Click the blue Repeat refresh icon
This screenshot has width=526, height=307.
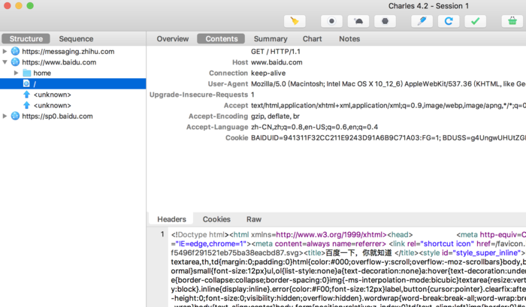tap(449, 21)
